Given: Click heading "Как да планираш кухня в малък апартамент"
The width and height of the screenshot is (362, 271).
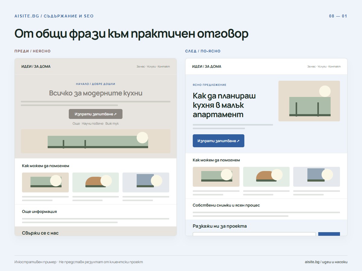Looking at the screenshot, I should 224,105.
